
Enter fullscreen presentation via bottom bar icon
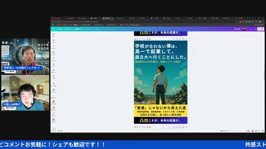259,131
